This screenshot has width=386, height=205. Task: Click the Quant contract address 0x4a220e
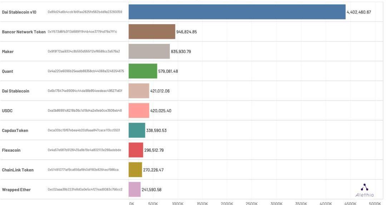86,71
